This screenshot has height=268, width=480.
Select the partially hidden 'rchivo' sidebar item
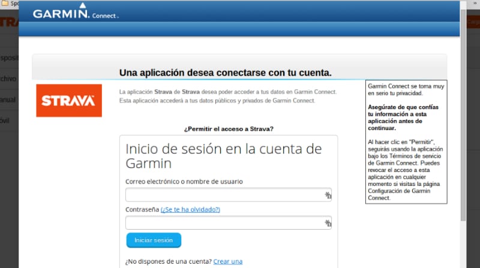[x=8, y=79]
